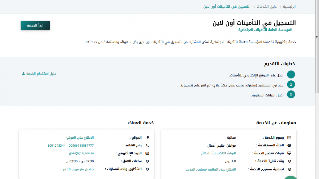
Task: Click the location pin icon next to الموقع
Action: point(148,138)
